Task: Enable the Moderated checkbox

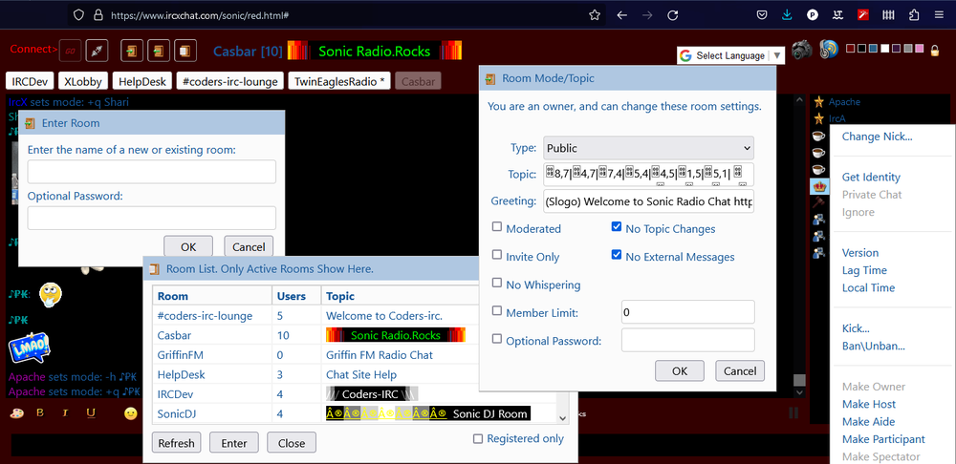Action: pos(497,227)
